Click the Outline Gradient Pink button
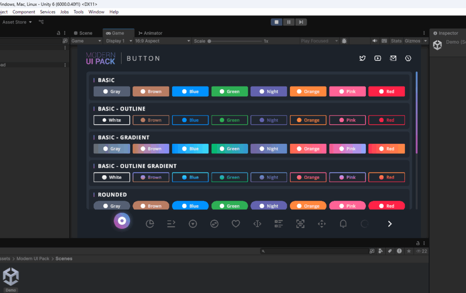This screenshot has width=466, height=293. pos(347,177)
